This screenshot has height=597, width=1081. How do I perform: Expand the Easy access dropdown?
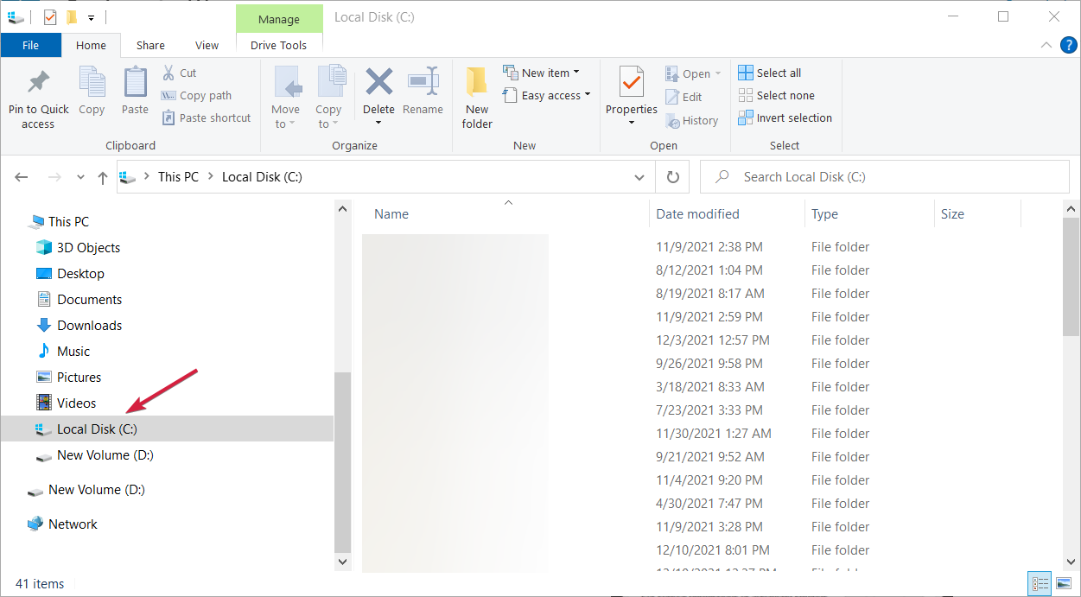click(546, 96)
